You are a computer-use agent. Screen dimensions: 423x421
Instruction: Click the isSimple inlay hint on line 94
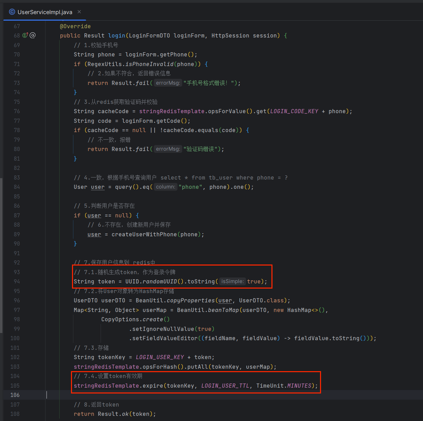(233, 281)
